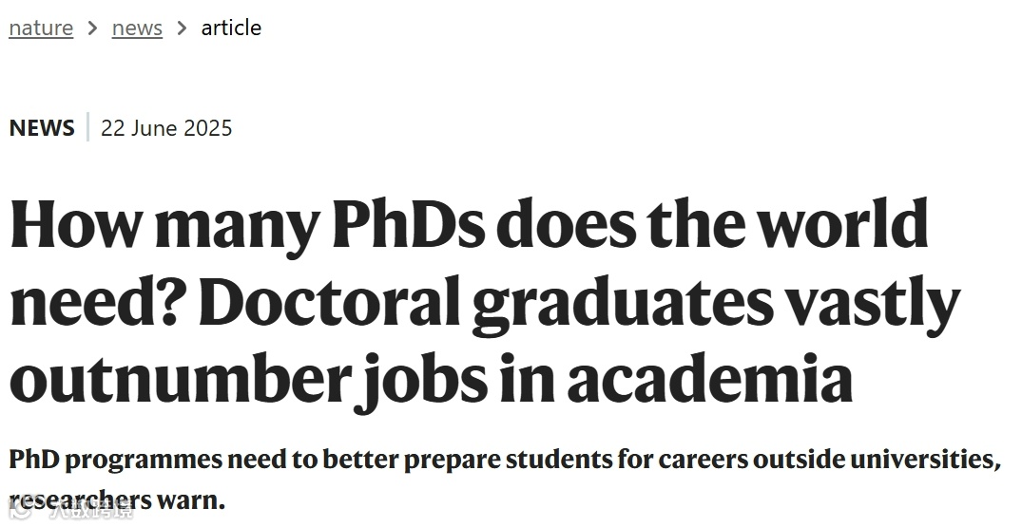Click the bold "NEWS" category label

tap(42, 128)
